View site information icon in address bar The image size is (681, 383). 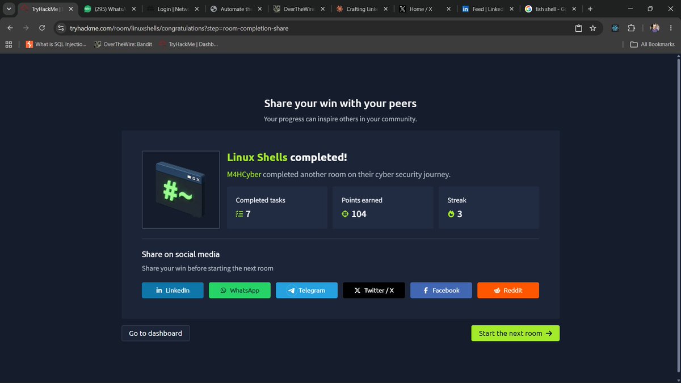click(x=61, y=28)
